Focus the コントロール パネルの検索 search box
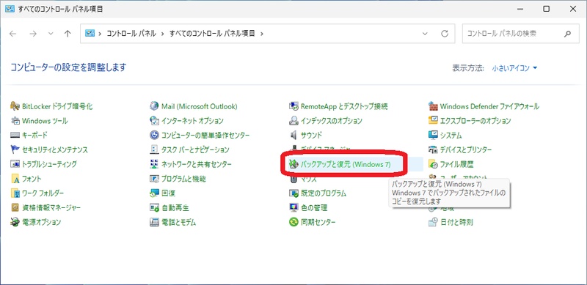Image resolution: width=587 pixels, height=285 pixels. point(521,33)
